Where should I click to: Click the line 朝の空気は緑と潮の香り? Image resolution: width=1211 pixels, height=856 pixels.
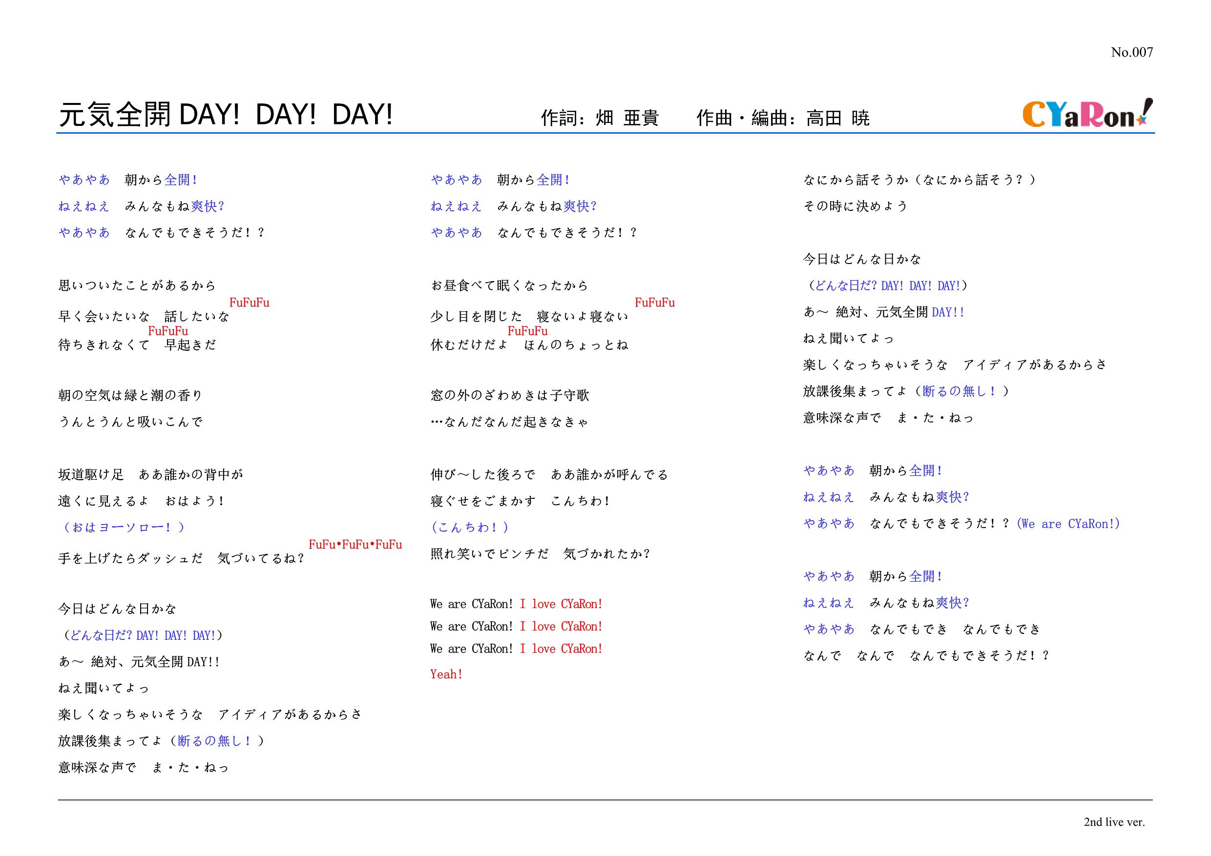pos(130,395)
